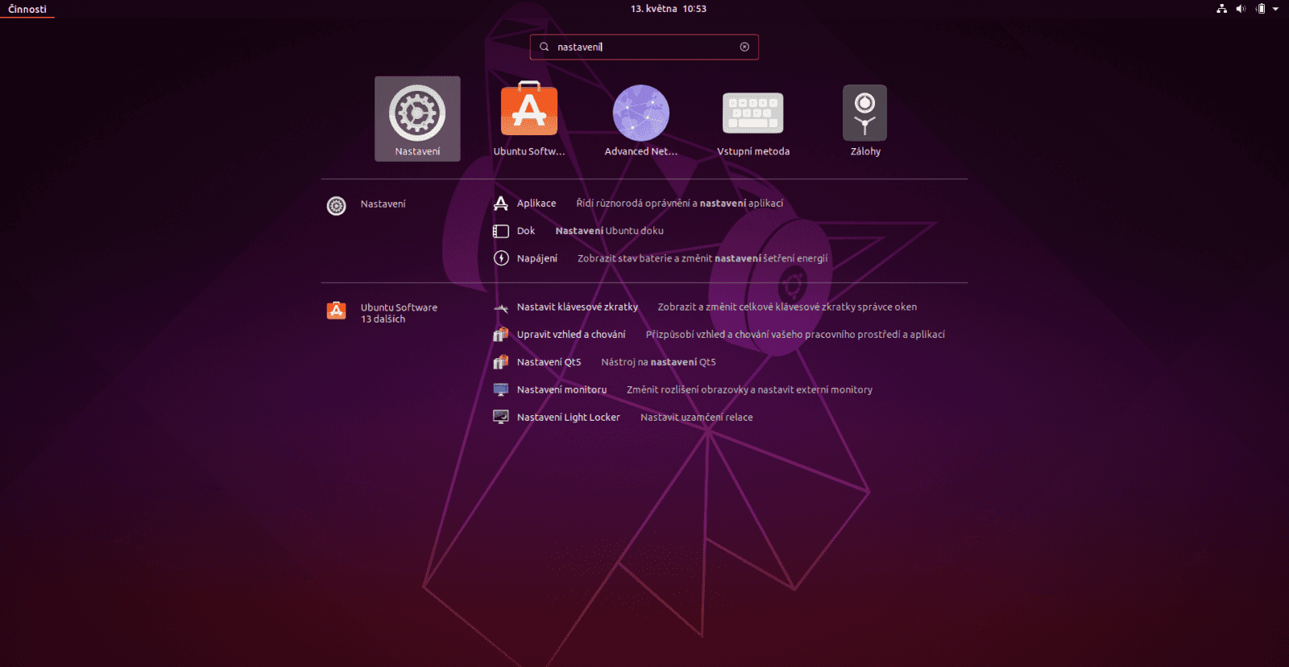Screen dimensions: 1289x667
Task: Click the search magnifier icon
Action: tap(545, 47)
